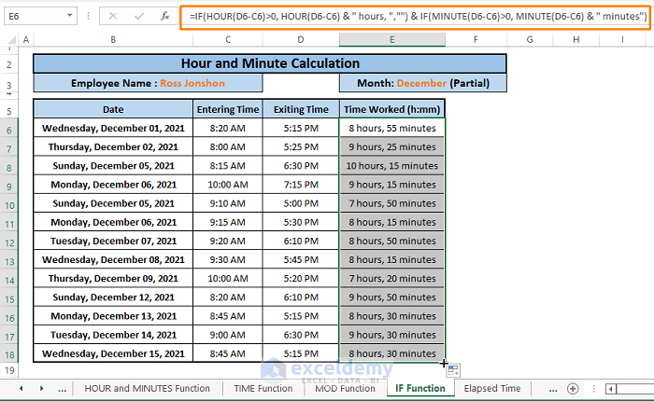Click the Select All corner triangle
This screenshot has height=401, width=654.
11,40
